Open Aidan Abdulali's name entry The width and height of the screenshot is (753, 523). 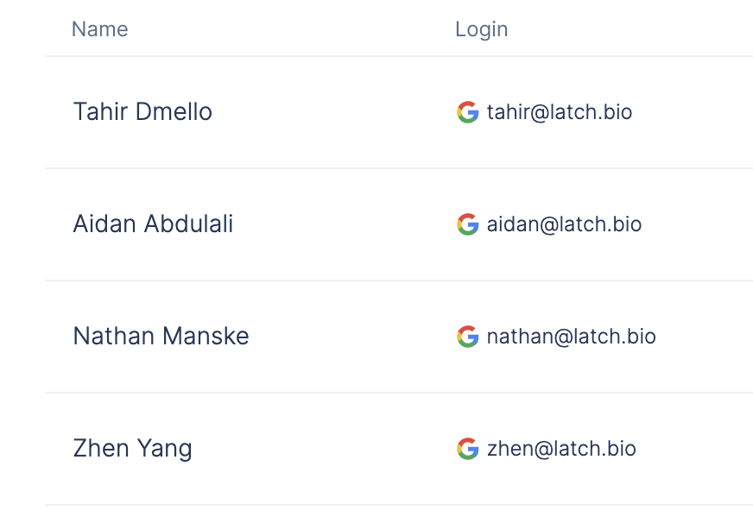[153, 224]
